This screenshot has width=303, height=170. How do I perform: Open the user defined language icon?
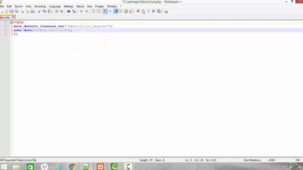pos(121,11)
